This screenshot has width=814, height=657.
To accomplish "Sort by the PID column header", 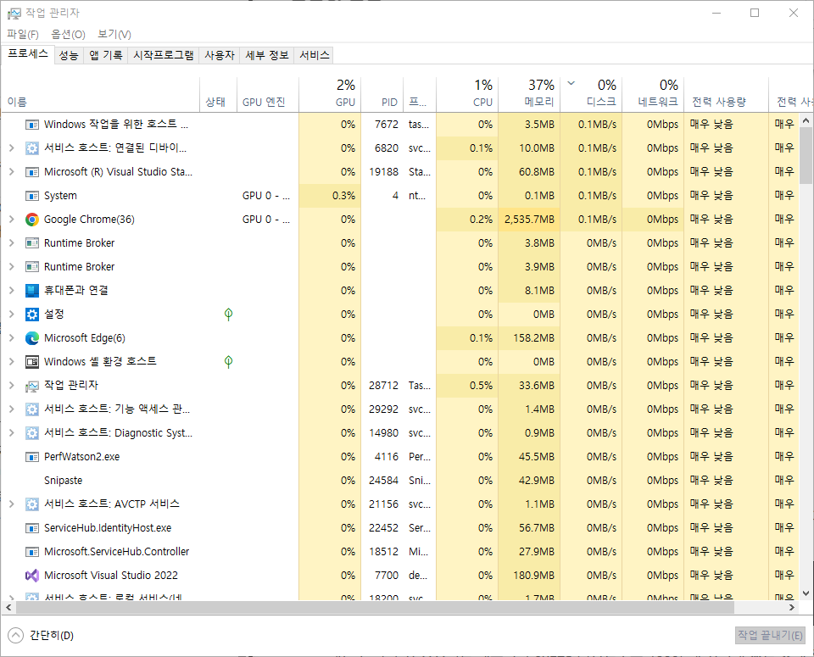I will pyautogui.click(x=382, y=94).
